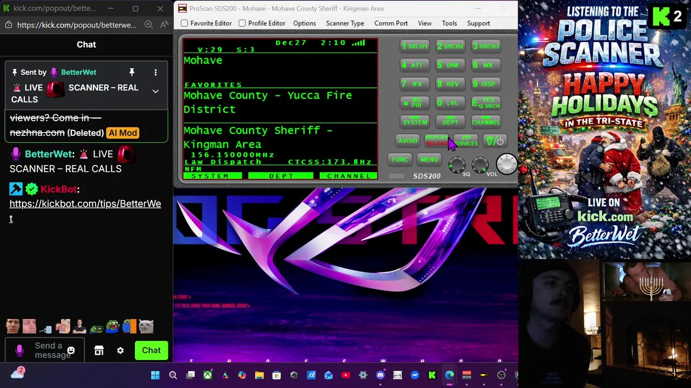Open Kick app icon in taskbar
Screen dimensions: 691x388
tap(432, 375)
